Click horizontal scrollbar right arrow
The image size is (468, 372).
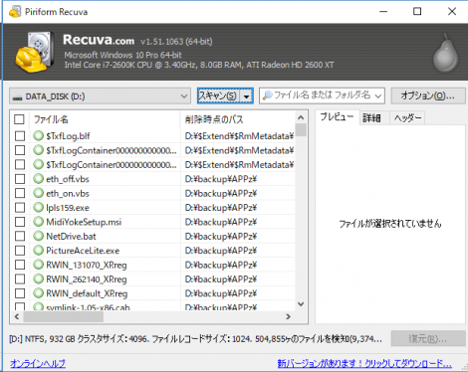click(x=288, y=316)
